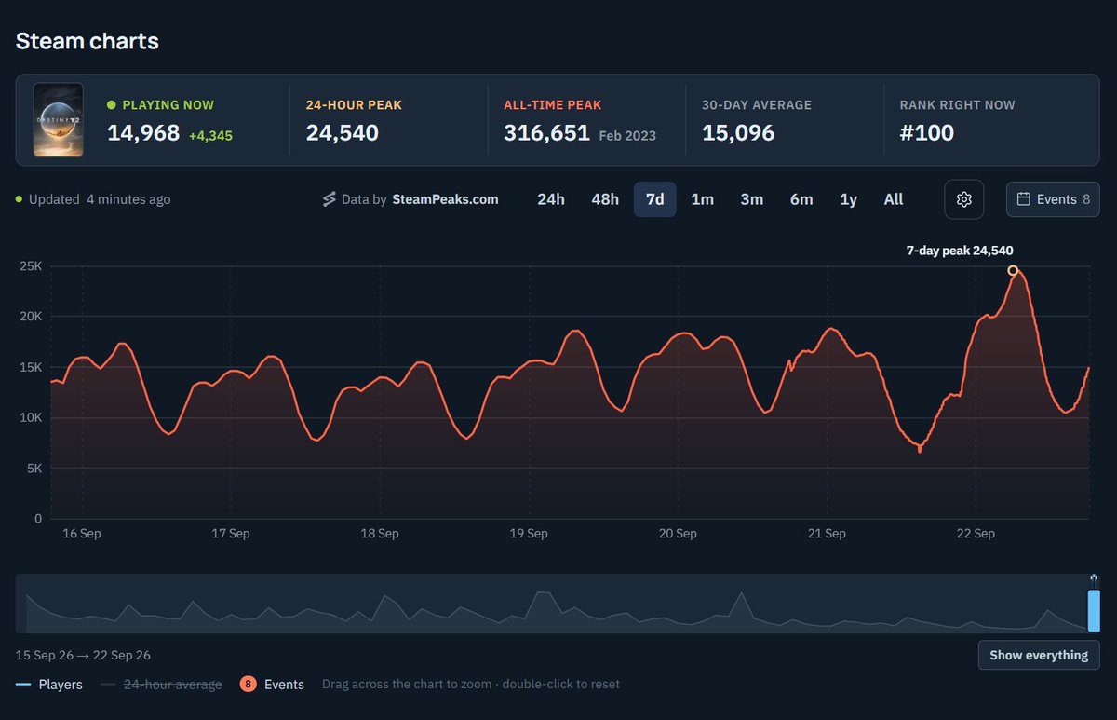1117x720 pixels.
Task: Select the 3m time range
Action: pyautogui.click(x=752, y=199)
